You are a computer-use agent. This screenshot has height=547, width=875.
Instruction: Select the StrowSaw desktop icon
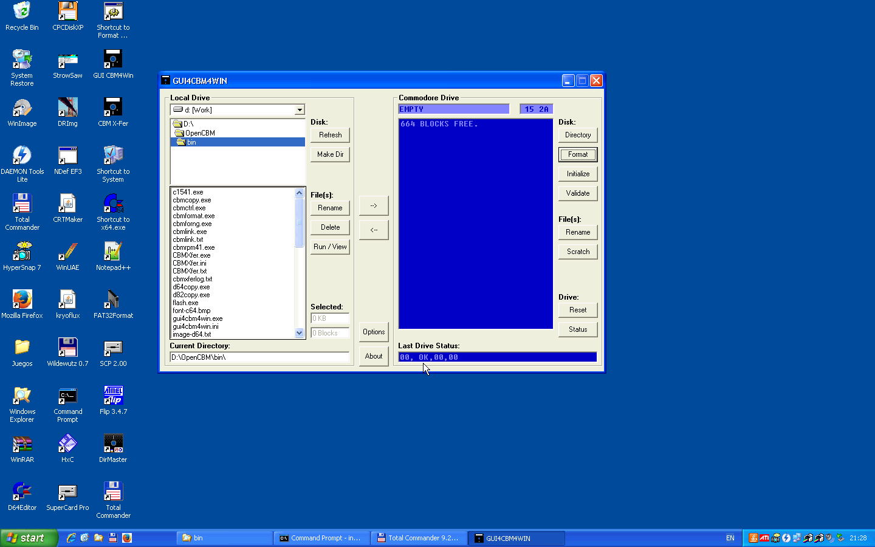67,64
